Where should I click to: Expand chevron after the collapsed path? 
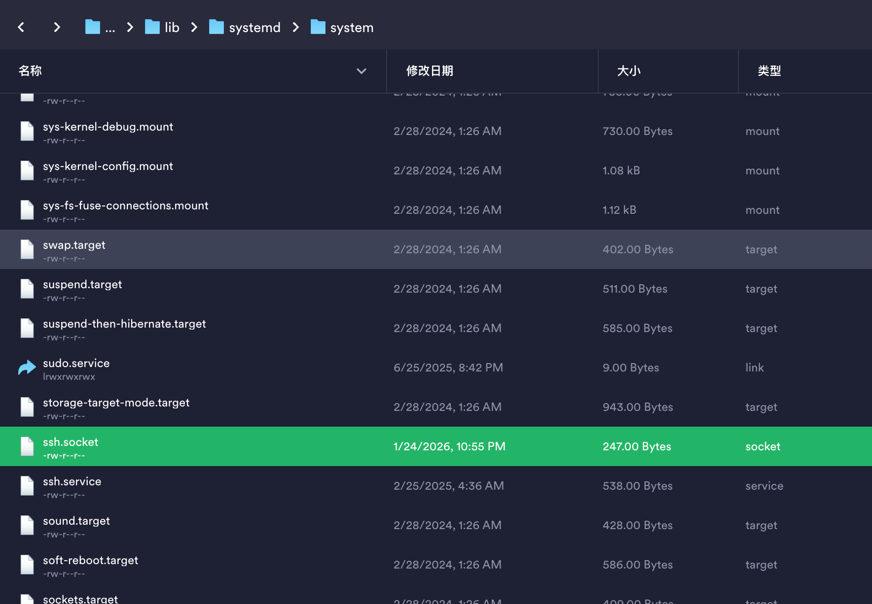click(130, 27)
